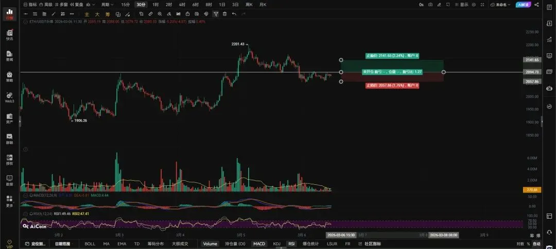Click the AI解读 button
Image resolution: width=556 pixels, height=249 pixels.
point(524,5)
